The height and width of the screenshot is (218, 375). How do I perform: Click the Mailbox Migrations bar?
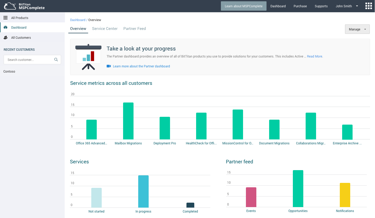click(128, 121)
